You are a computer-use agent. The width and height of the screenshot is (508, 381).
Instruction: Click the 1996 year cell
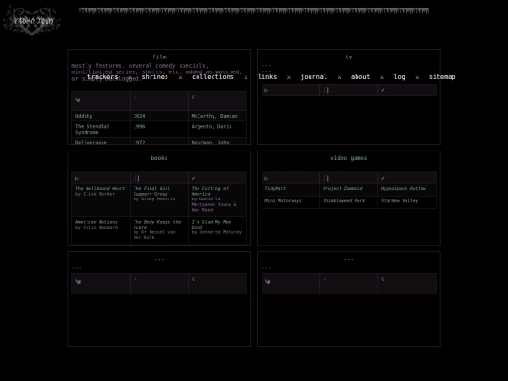click(x=139, y=126)
